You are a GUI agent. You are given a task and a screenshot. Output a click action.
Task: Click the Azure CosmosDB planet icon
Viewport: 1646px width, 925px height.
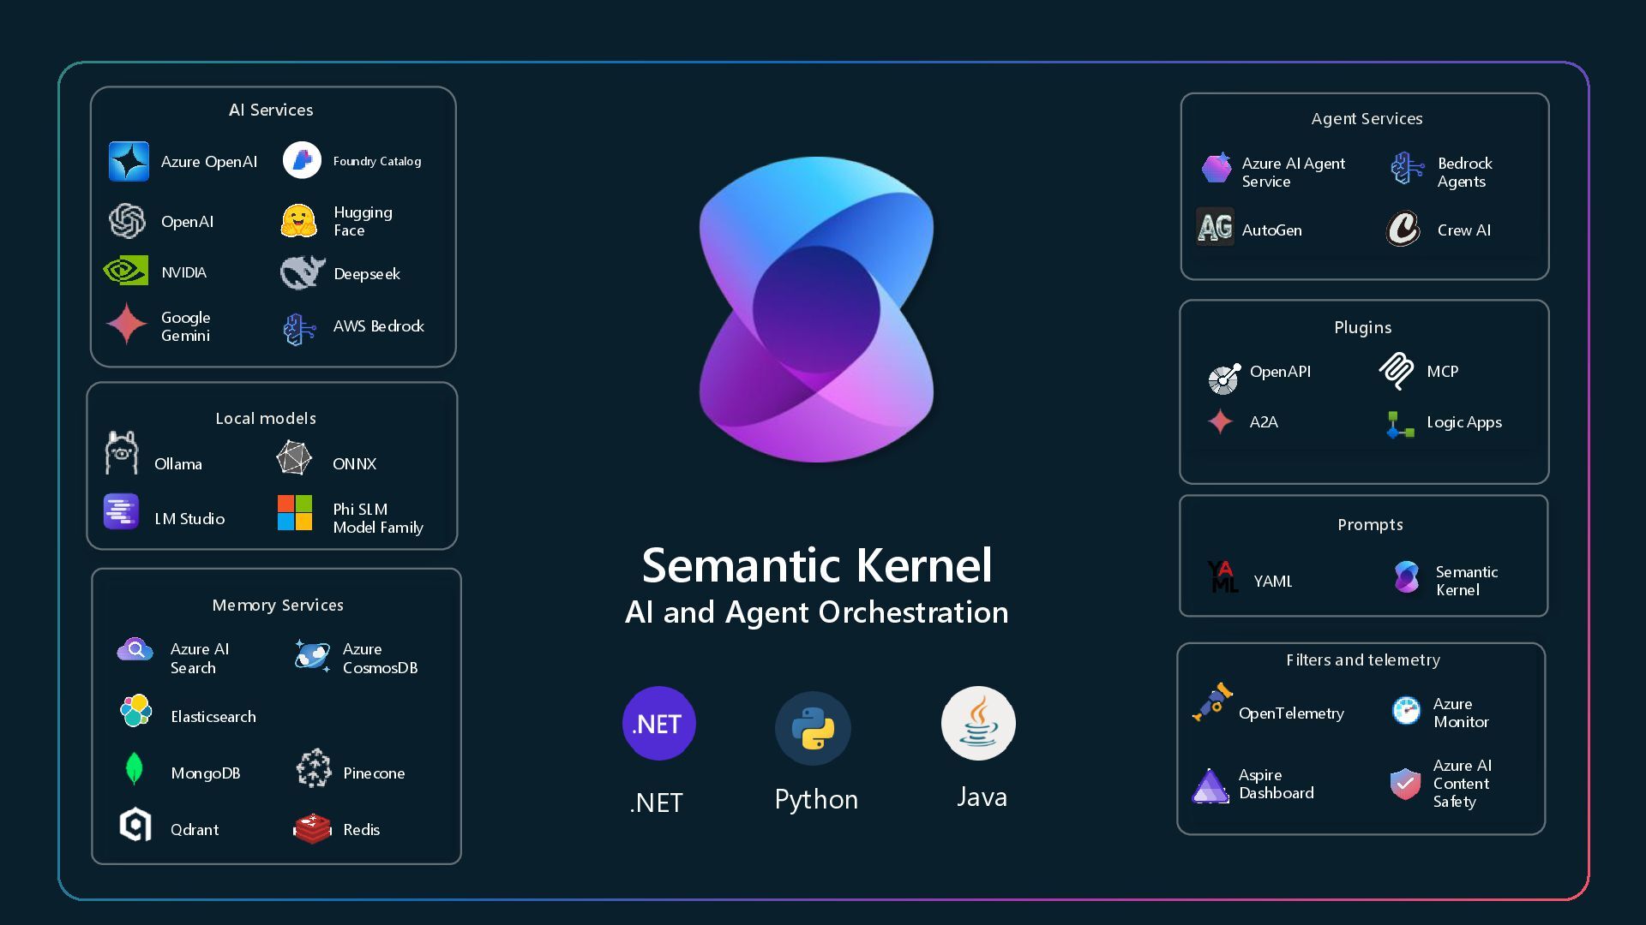(312, 656)
